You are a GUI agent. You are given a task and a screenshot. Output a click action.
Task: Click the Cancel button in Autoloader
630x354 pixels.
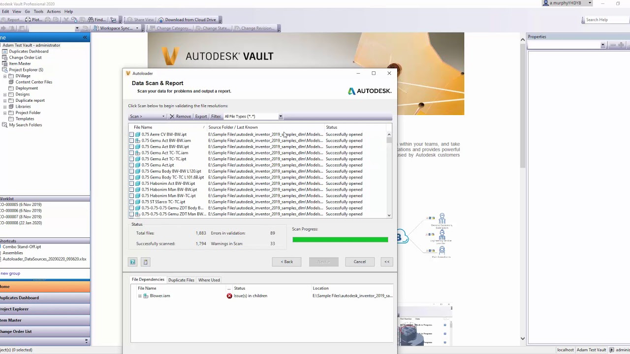360,262
